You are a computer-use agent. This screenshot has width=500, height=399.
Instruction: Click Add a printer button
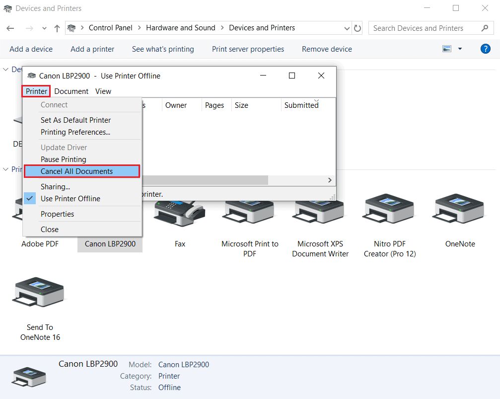click(92, 49)
